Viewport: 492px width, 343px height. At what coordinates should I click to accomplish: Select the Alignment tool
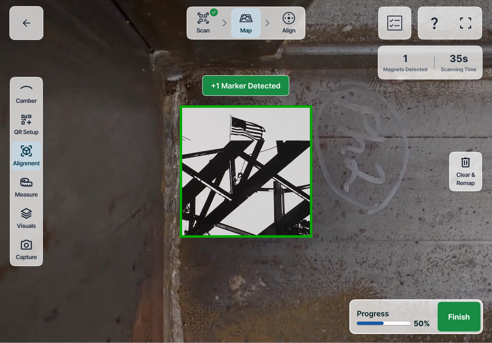click(26, 156)
